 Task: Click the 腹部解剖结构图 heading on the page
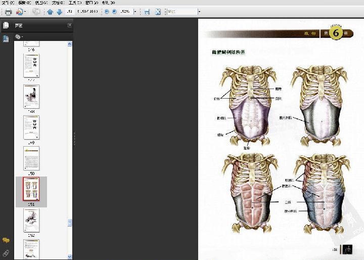point(228,52)
